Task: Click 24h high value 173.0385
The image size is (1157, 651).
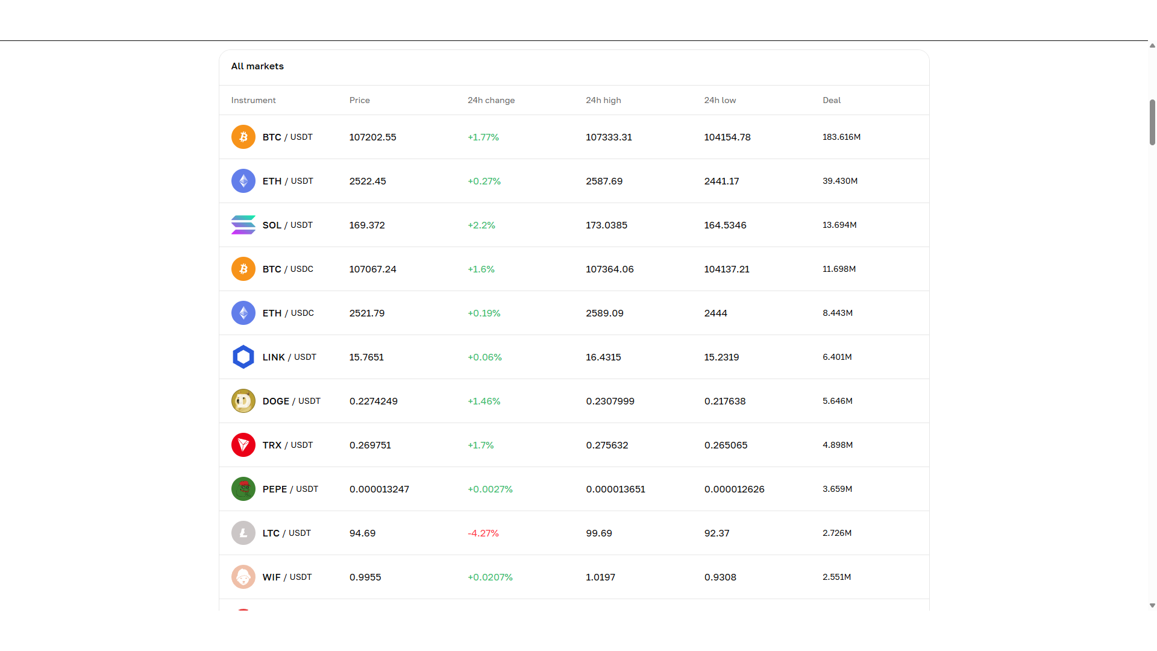Action: [607, 225]
